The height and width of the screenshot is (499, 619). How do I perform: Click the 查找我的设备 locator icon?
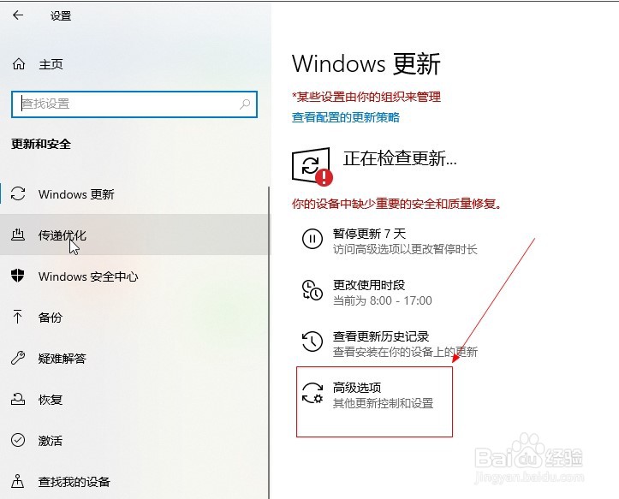[x=18, y=481]
